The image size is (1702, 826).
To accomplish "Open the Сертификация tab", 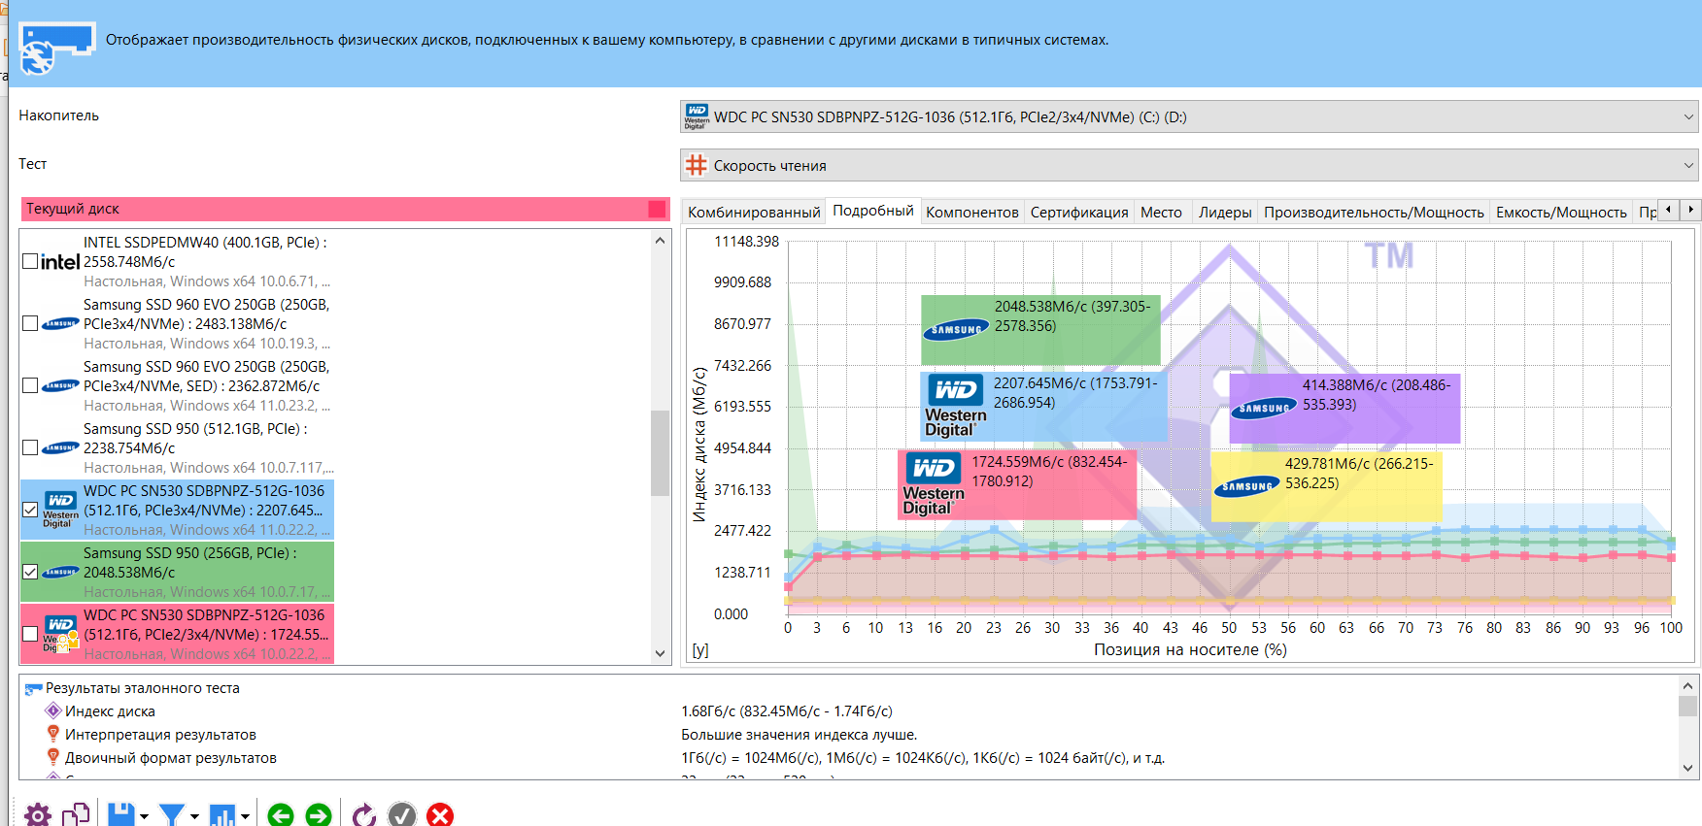I will [1079, 212].
